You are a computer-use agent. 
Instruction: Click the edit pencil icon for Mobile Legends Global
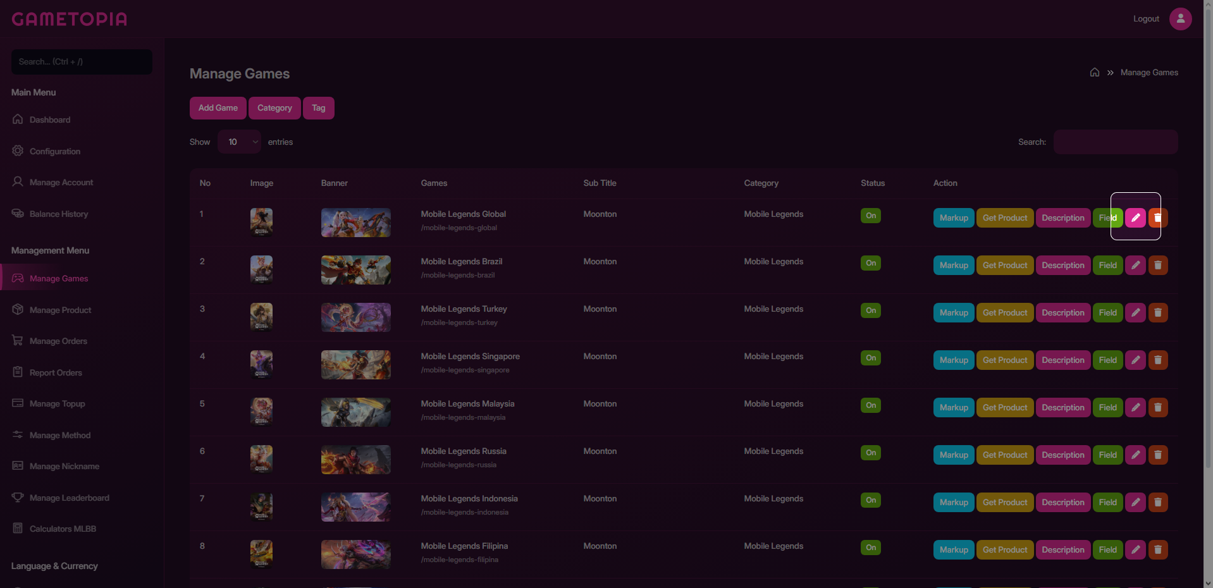point(1135,217)
